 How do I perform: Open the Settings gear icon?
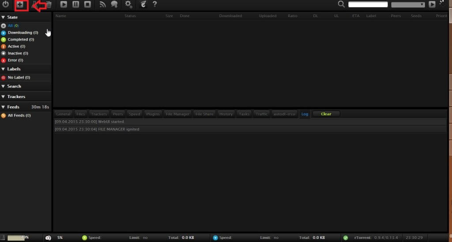pos(128,5)
